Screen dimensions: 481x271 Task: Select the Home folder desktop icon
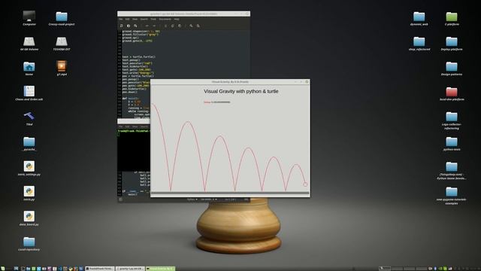tap(29, 69)
